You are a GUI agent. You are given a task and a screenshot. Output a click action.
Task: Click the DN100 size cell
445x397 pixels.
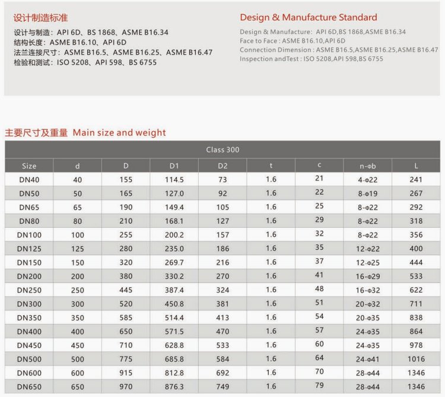click(29, 235)
